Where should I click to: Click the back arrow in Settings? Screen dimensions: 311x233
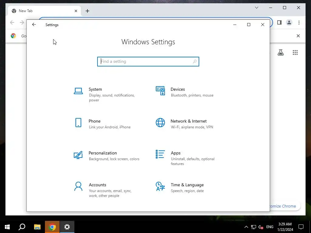[x=34, y=25]
